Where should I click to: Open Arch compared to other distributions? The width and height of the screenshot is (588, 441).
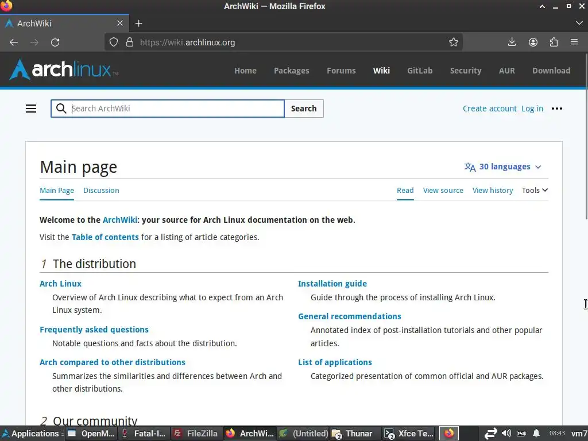(x=113, y=362)
